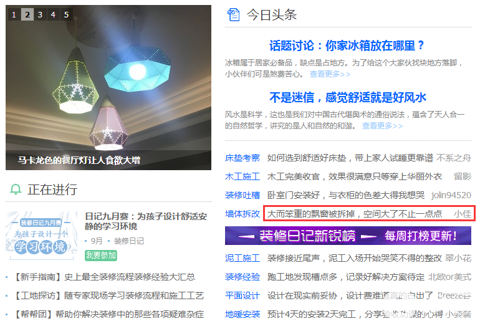Screen dimensions: 480x326
Task: Open headline 不是迷信，感觉舒适就是好风水
Action: click(348, 97)
